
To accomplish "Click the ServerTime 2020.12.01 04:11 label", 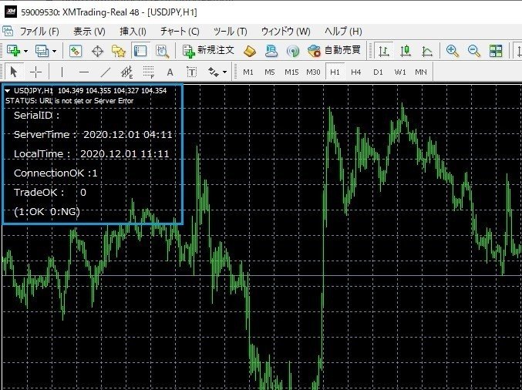I will 93,134.
